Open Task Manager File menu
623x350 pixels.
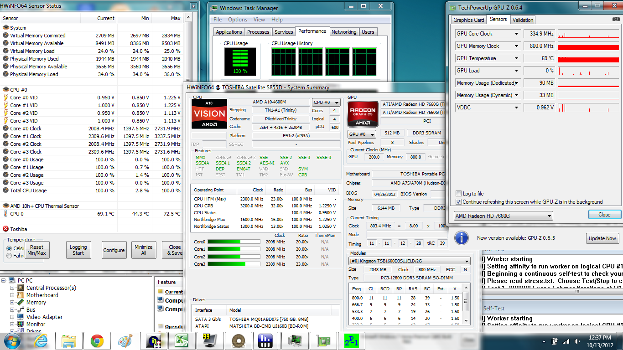(x=218, y=20)
